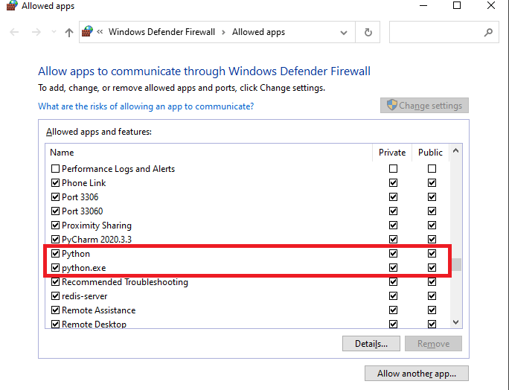
Task: Expand the address bar history dropdown
Action: pos(343,33)
